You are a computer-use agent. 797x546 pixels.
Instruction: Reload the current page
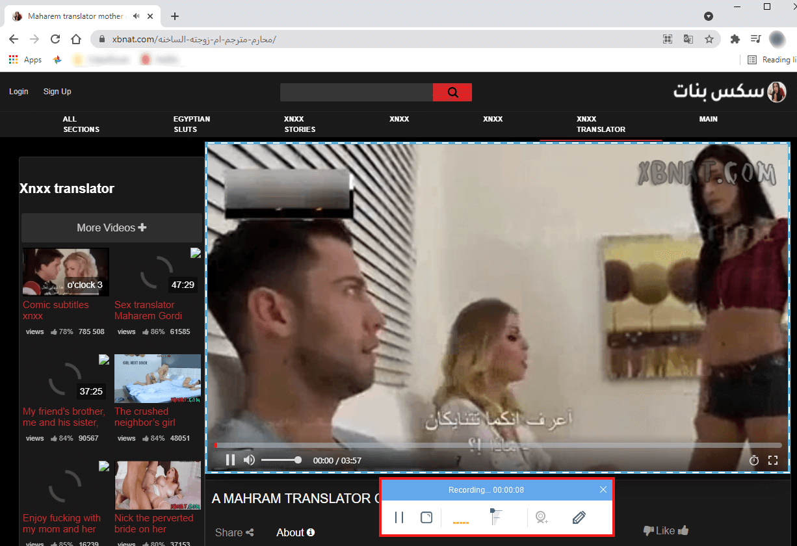[55, 39]
